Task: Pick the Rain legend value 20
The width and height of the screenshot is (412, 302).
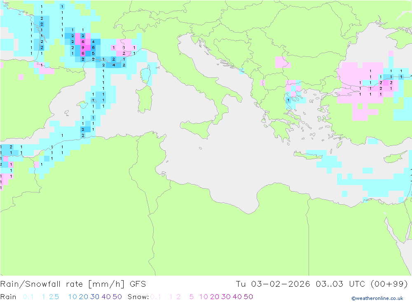Action: click(84, 297)
